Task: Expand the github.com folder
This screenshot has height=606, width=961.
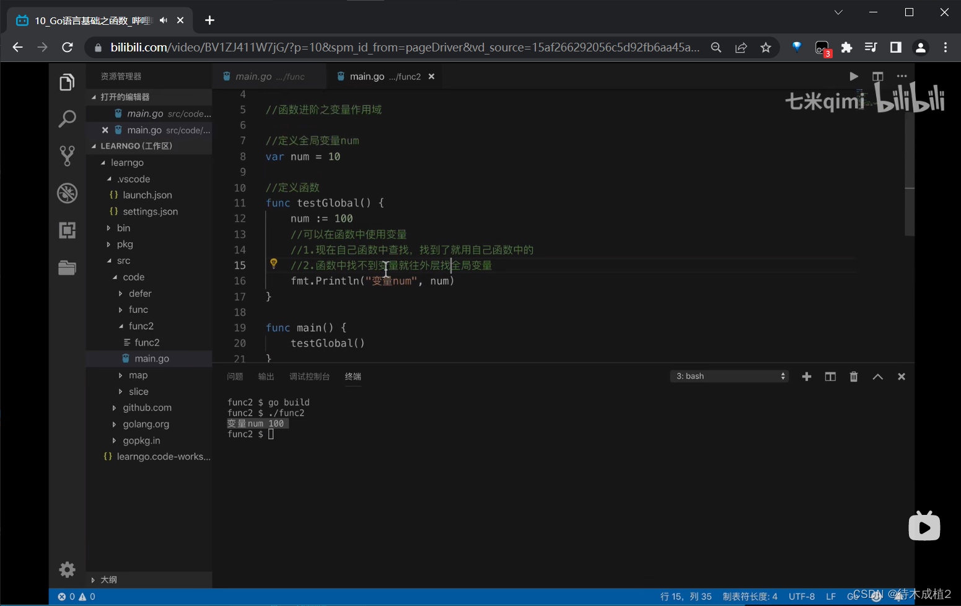Action: (149, 408)
